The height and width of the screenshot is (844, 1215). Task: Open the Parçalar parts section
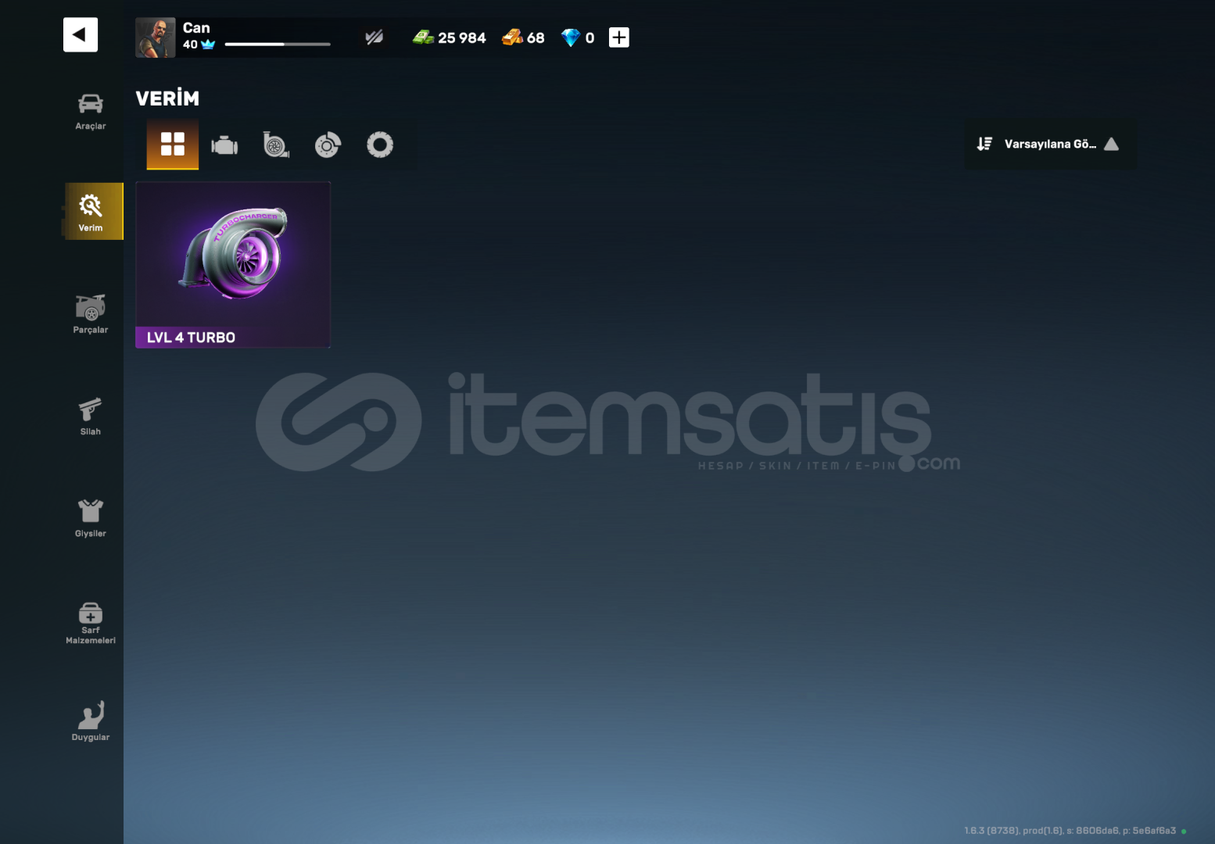(91, 314)
